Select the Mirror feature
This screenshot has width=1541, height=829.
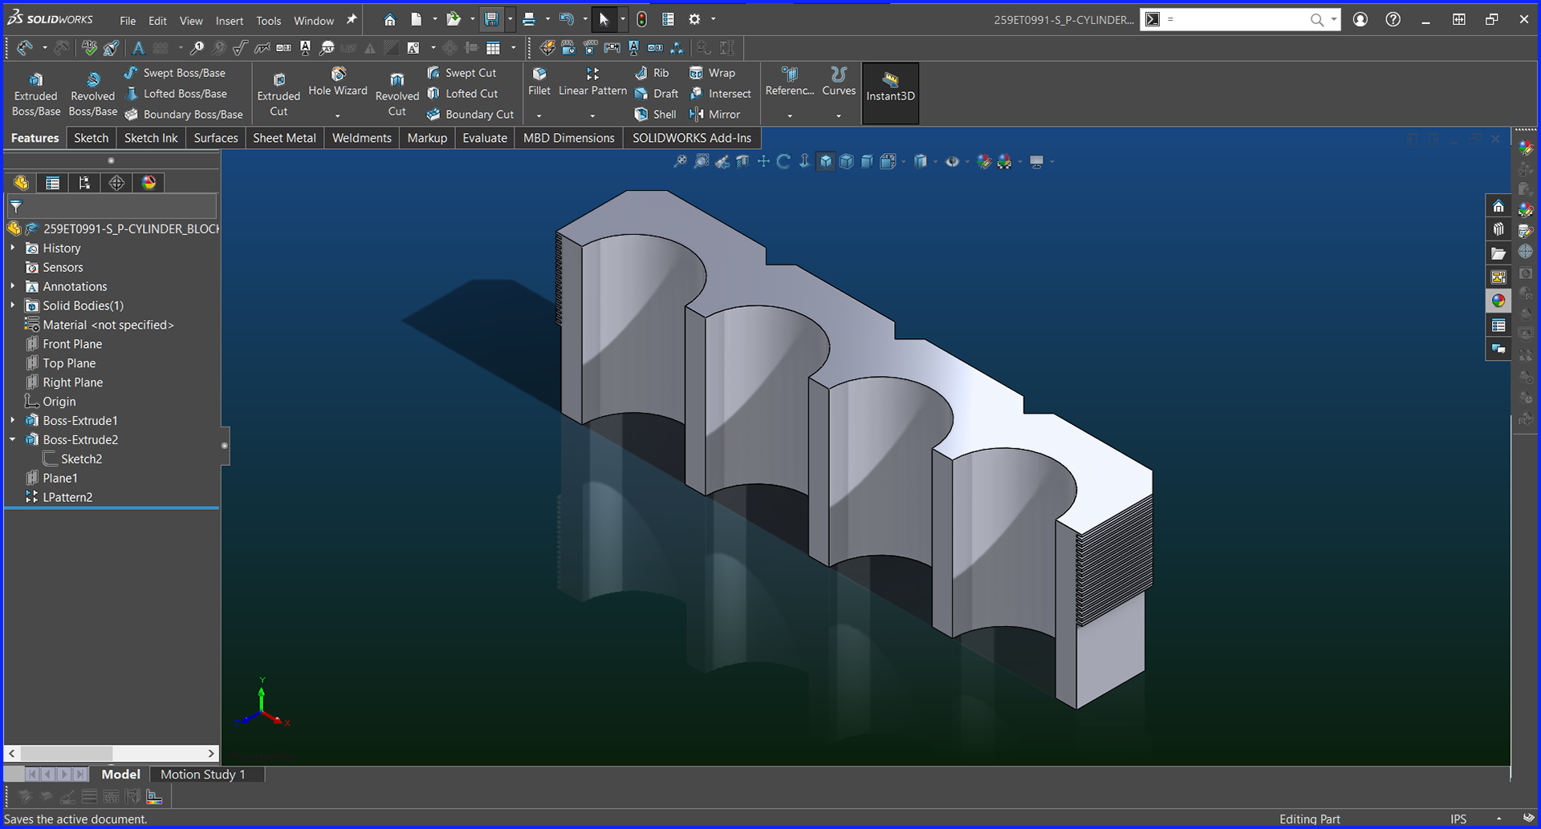point(714,115)
